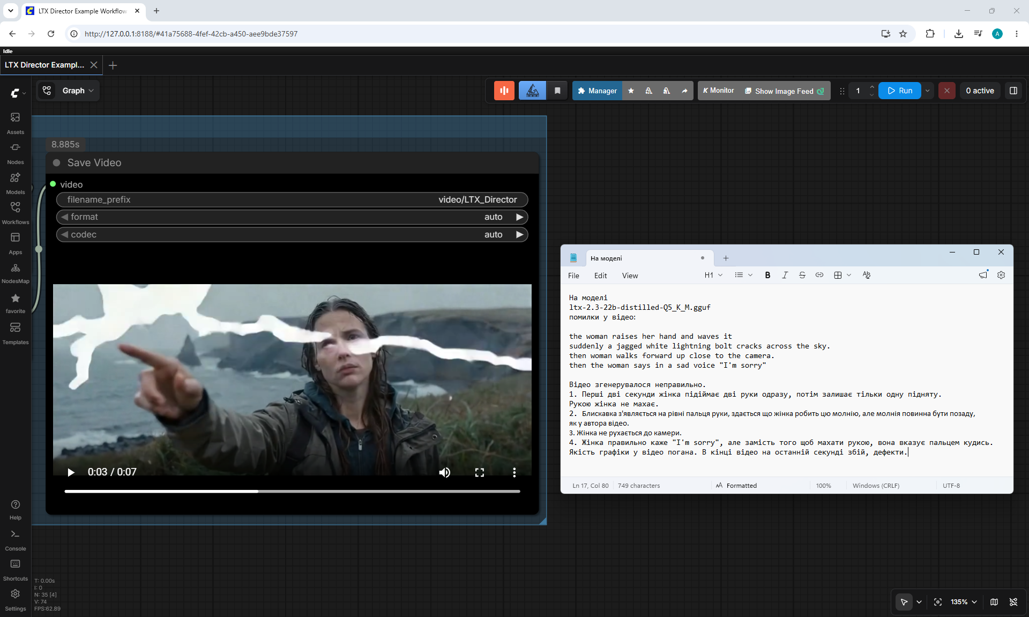Open the Models sidebar panel
The height and width of the screenshot is (617, 1029).
pyautogui.click(x=16, y=183)
